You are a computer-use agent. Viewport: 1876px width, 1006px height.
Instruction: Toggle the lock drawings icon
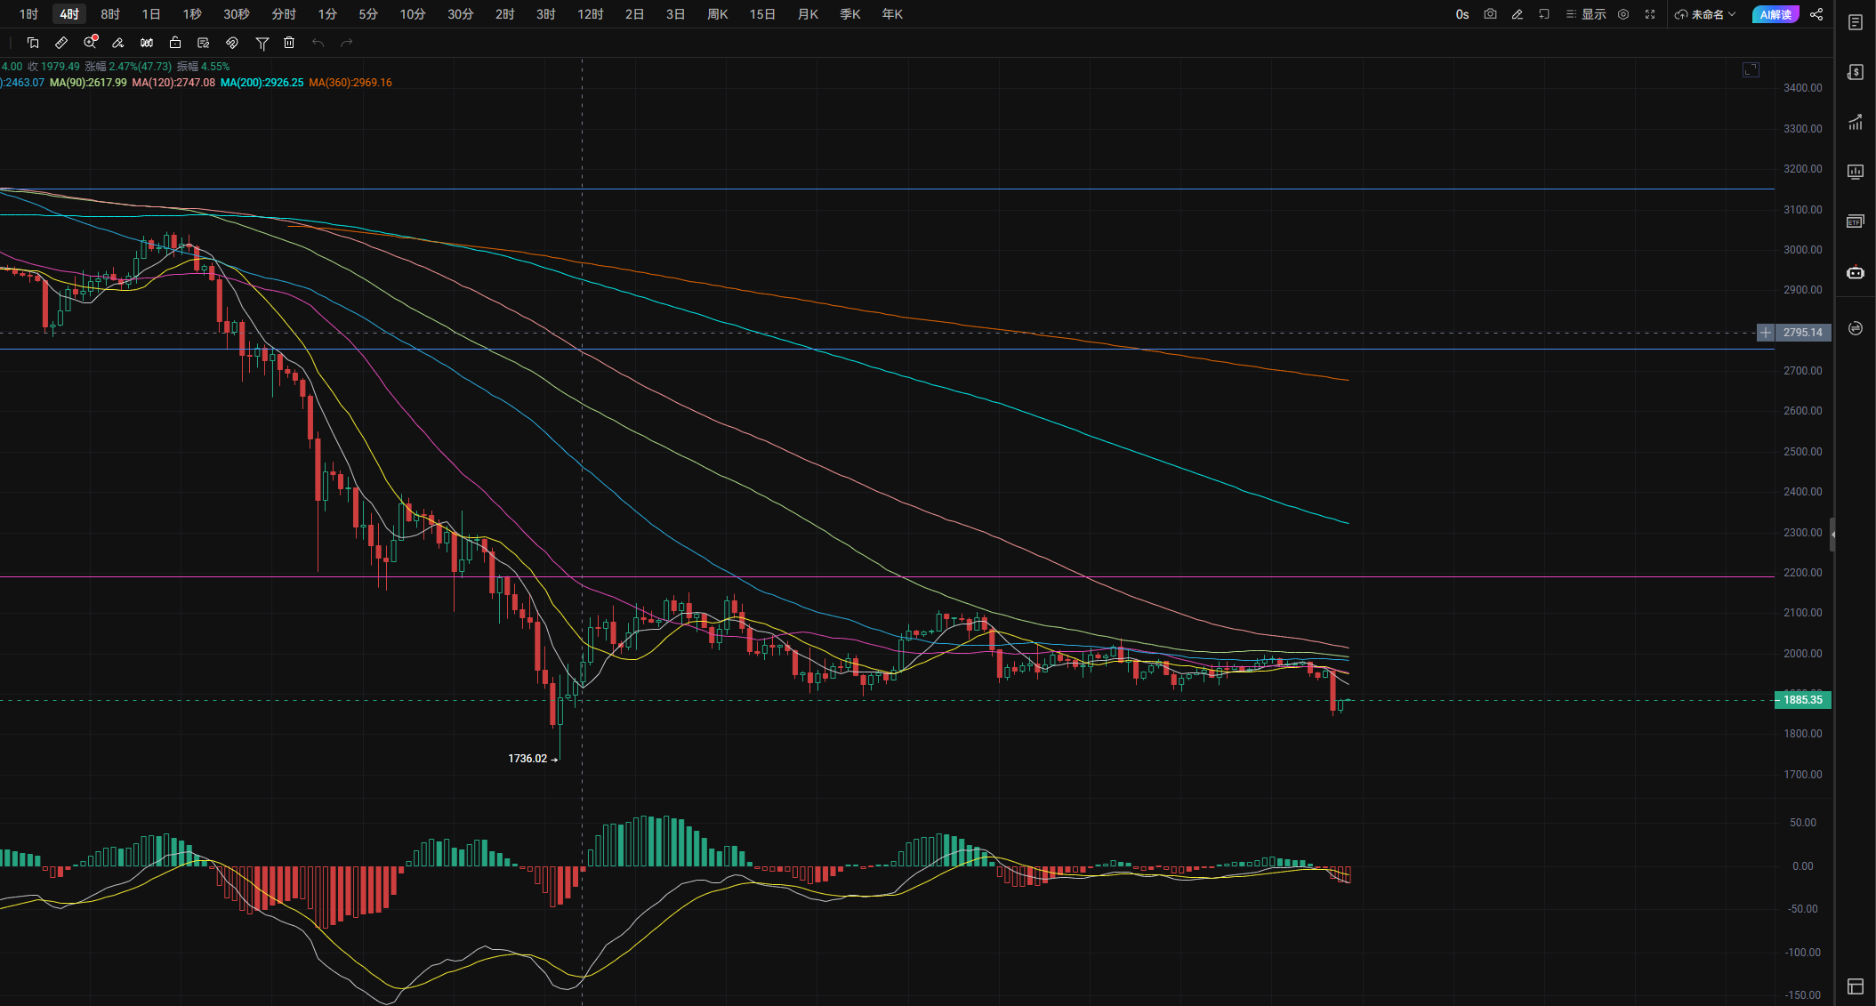click(x=175, y=43)
